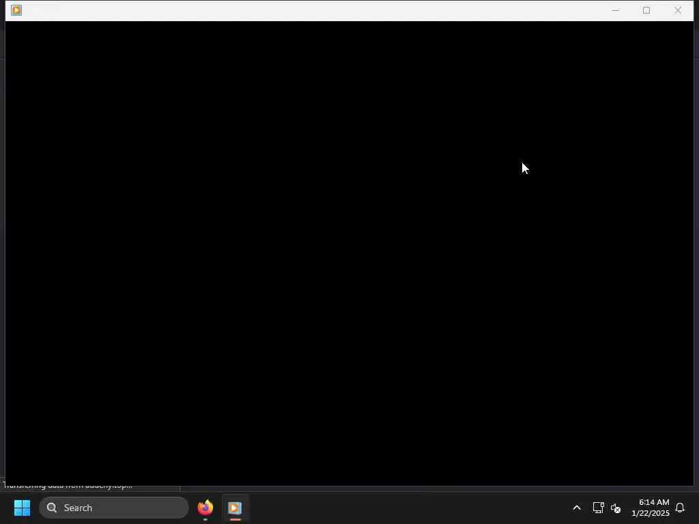Open the network status tray icon
This screenshot has width=699, height=524.
[x=598, y=508]
